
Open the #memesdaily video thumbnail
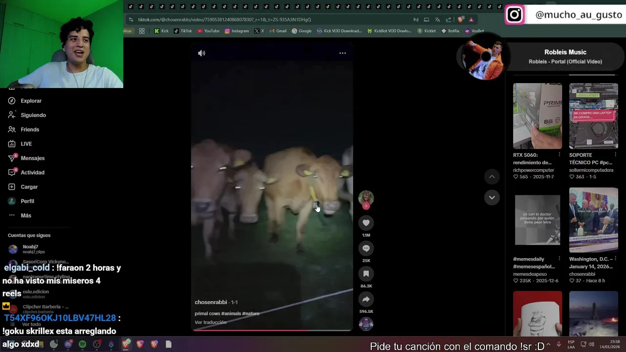pos(537,220)
